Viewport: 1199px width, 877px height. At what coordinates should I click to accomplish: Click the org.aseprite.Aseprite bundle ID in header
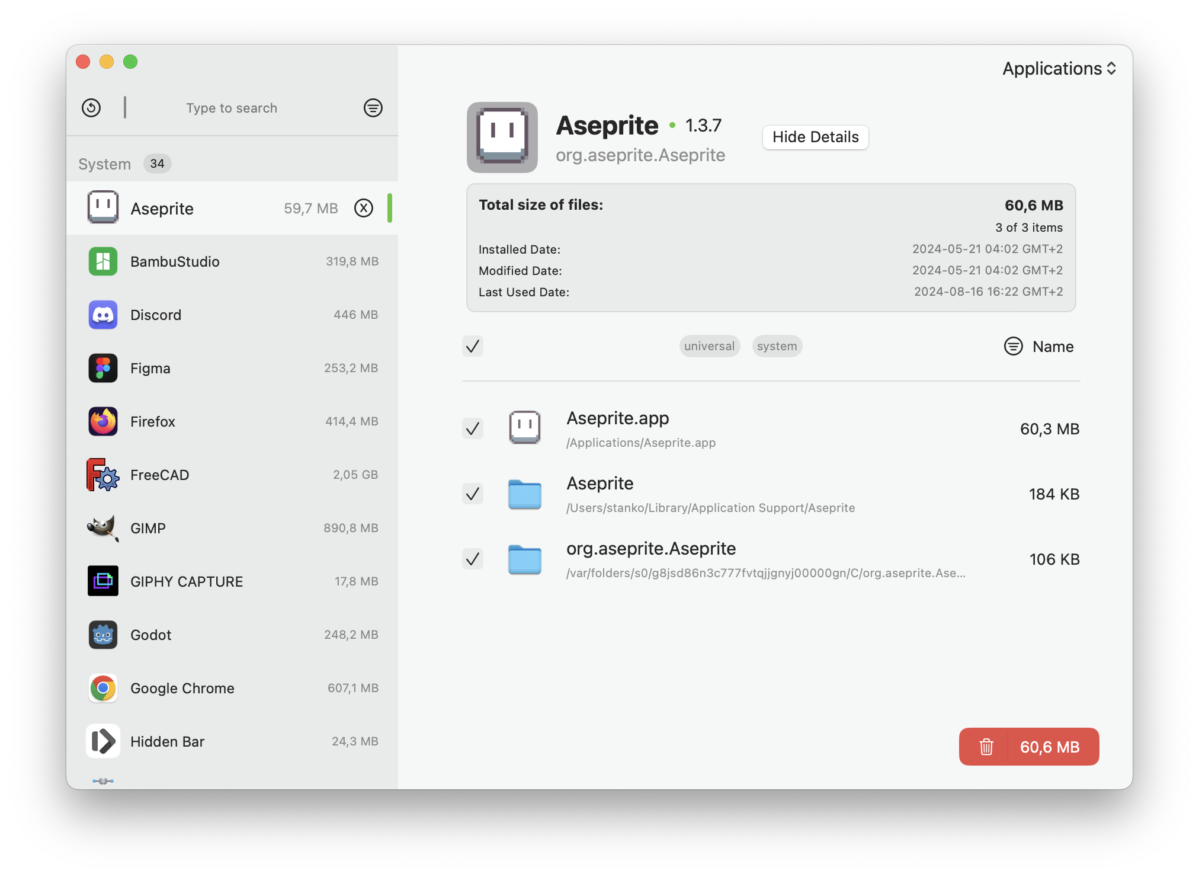point(640,155)
